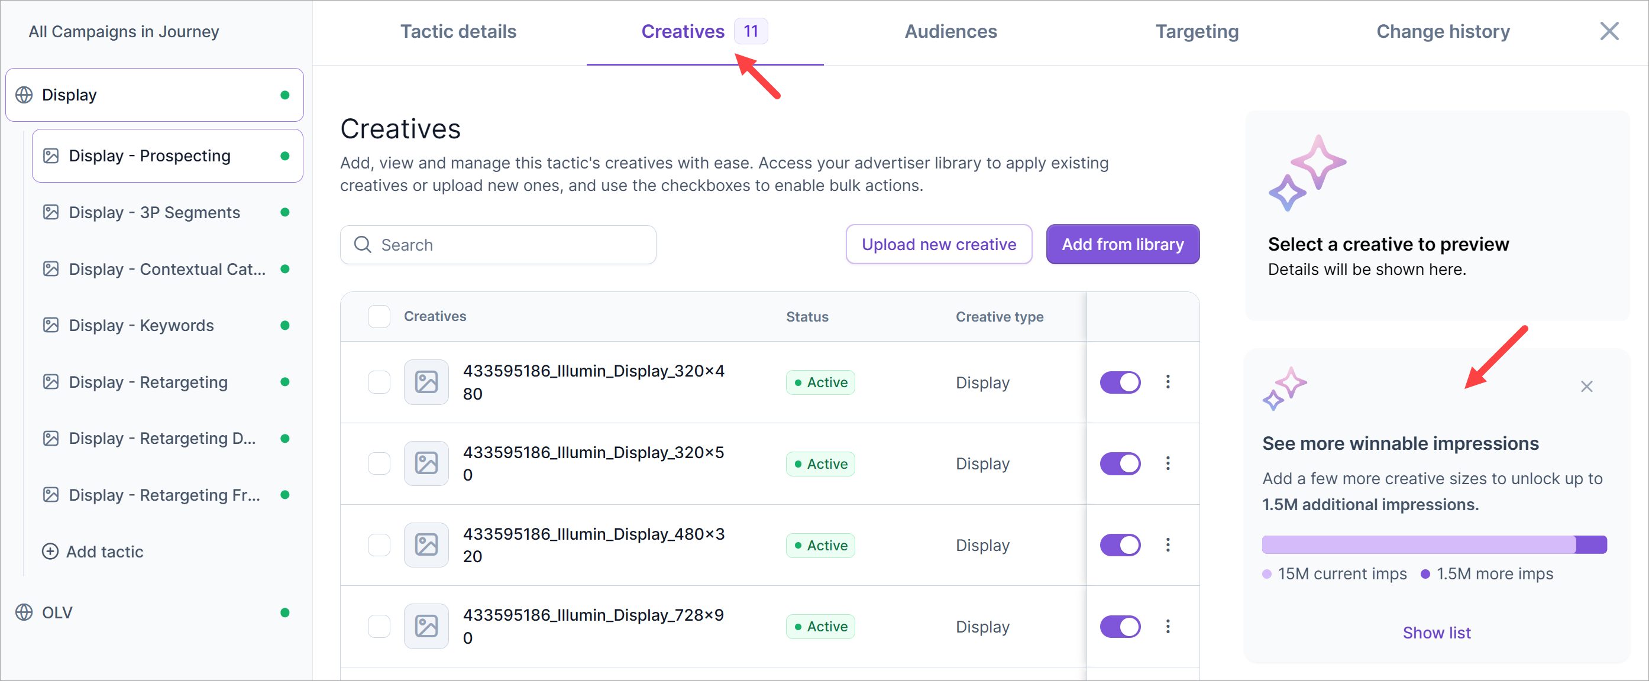The width and height of the screenshot is (1649, 681).
Task: Click the globe icon next to Display
Action: click(24, 95)
